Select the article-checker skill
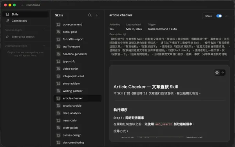This screenshot has width=235, height=147. point(78,98)
